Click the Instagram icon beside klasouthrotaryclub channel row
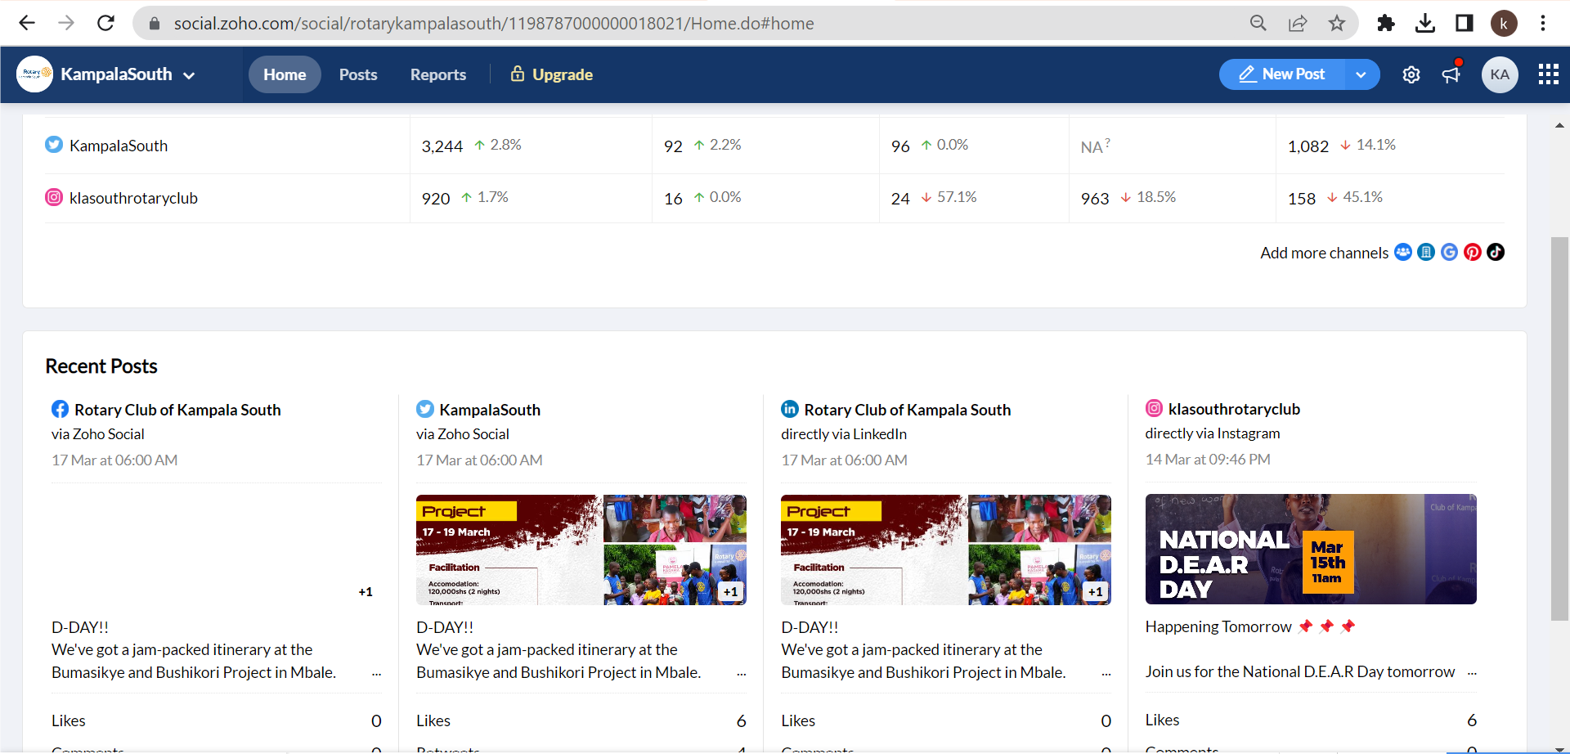1570x754 pixels. [54, 197]
